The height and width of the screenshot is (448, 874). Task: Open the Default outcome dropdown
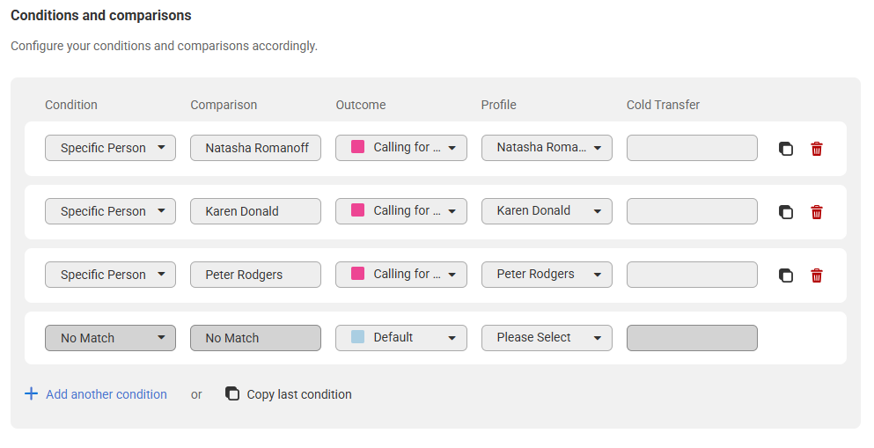400,338
